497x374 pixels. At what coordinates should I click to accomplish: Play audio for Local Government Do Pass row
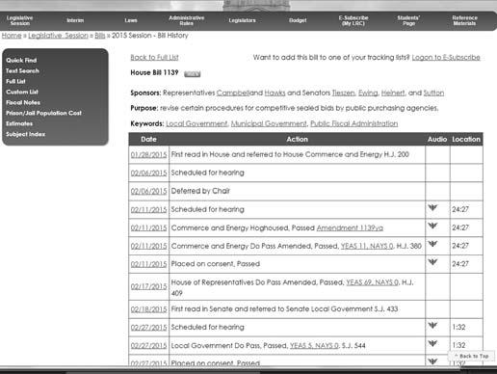432,343
